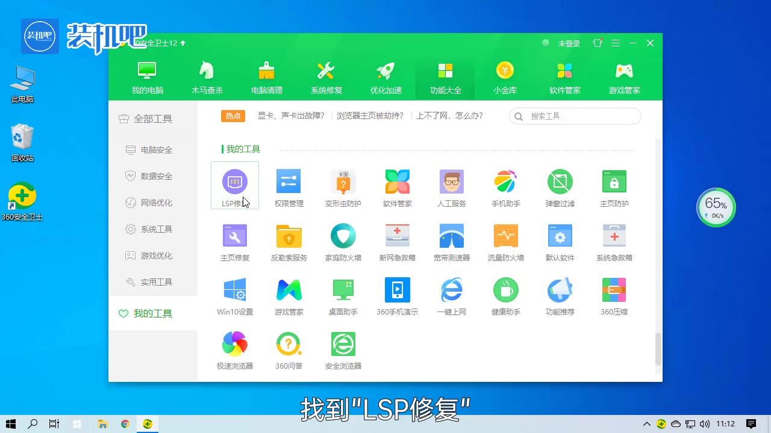This screenshot has height=433, width=771.
Task: Open 流量防火墙 traffic firewall tool
Action: pyautogui.click(x=505, y=236)
